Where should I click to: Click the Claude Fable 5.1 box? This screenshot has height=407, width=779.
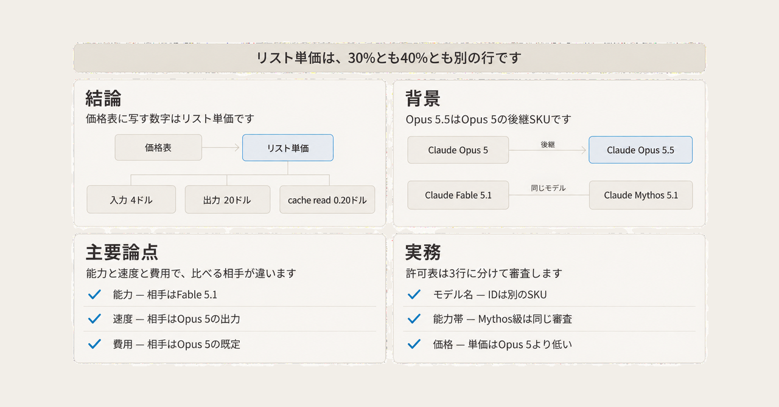(458, 195)
